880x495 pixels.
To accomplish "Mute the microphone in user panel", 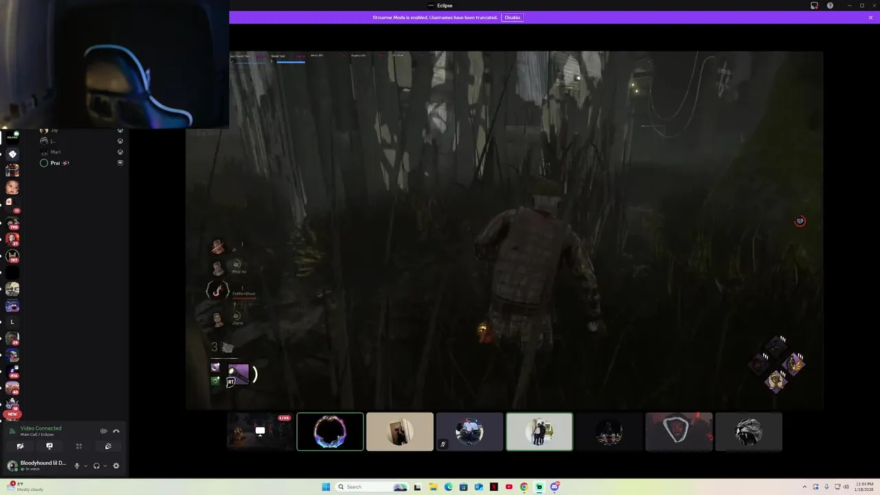I will point(77,465).
